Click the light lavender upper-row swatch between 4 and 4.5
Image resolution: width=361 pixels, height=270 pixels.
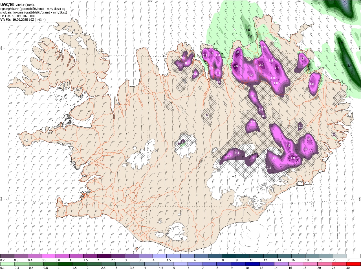(159, 256)
